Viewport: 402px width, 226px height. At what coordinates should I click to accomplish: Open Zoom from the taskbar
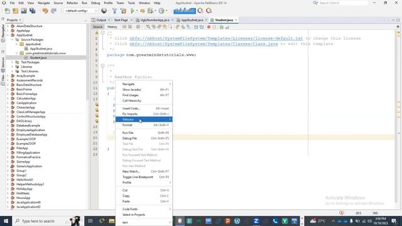pyautogui.click(x=256, y=221)
